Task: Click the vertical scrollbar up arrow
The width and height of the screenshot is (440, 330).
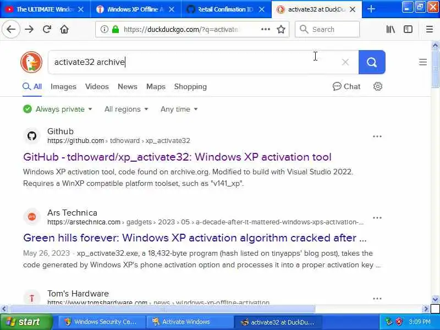Action: click(435, 45)
